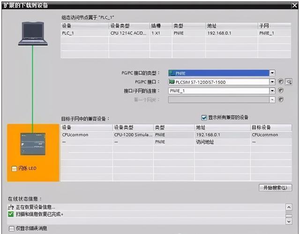Screen dimensions: 300x234
Task: Click the retrieving device info status icon
Action: (11, 207)
